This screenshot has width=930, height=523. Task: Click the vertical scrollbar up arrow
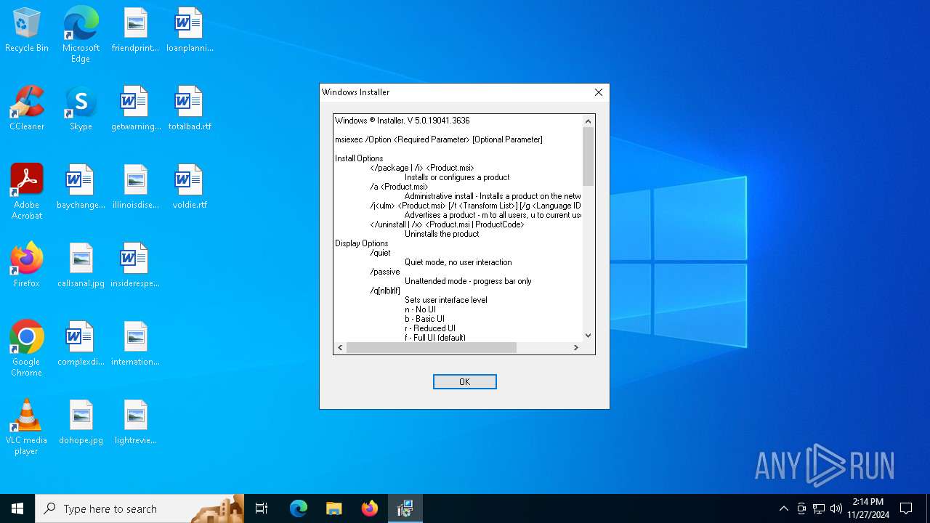(589, 121)
